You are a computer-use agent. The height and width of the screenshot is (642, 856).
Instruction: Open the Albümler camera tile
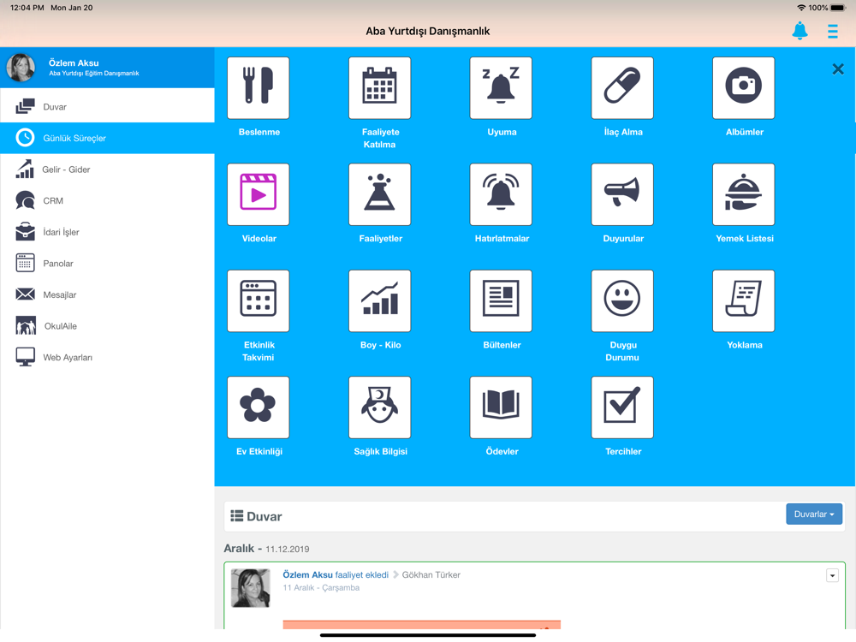click(743, 88)
